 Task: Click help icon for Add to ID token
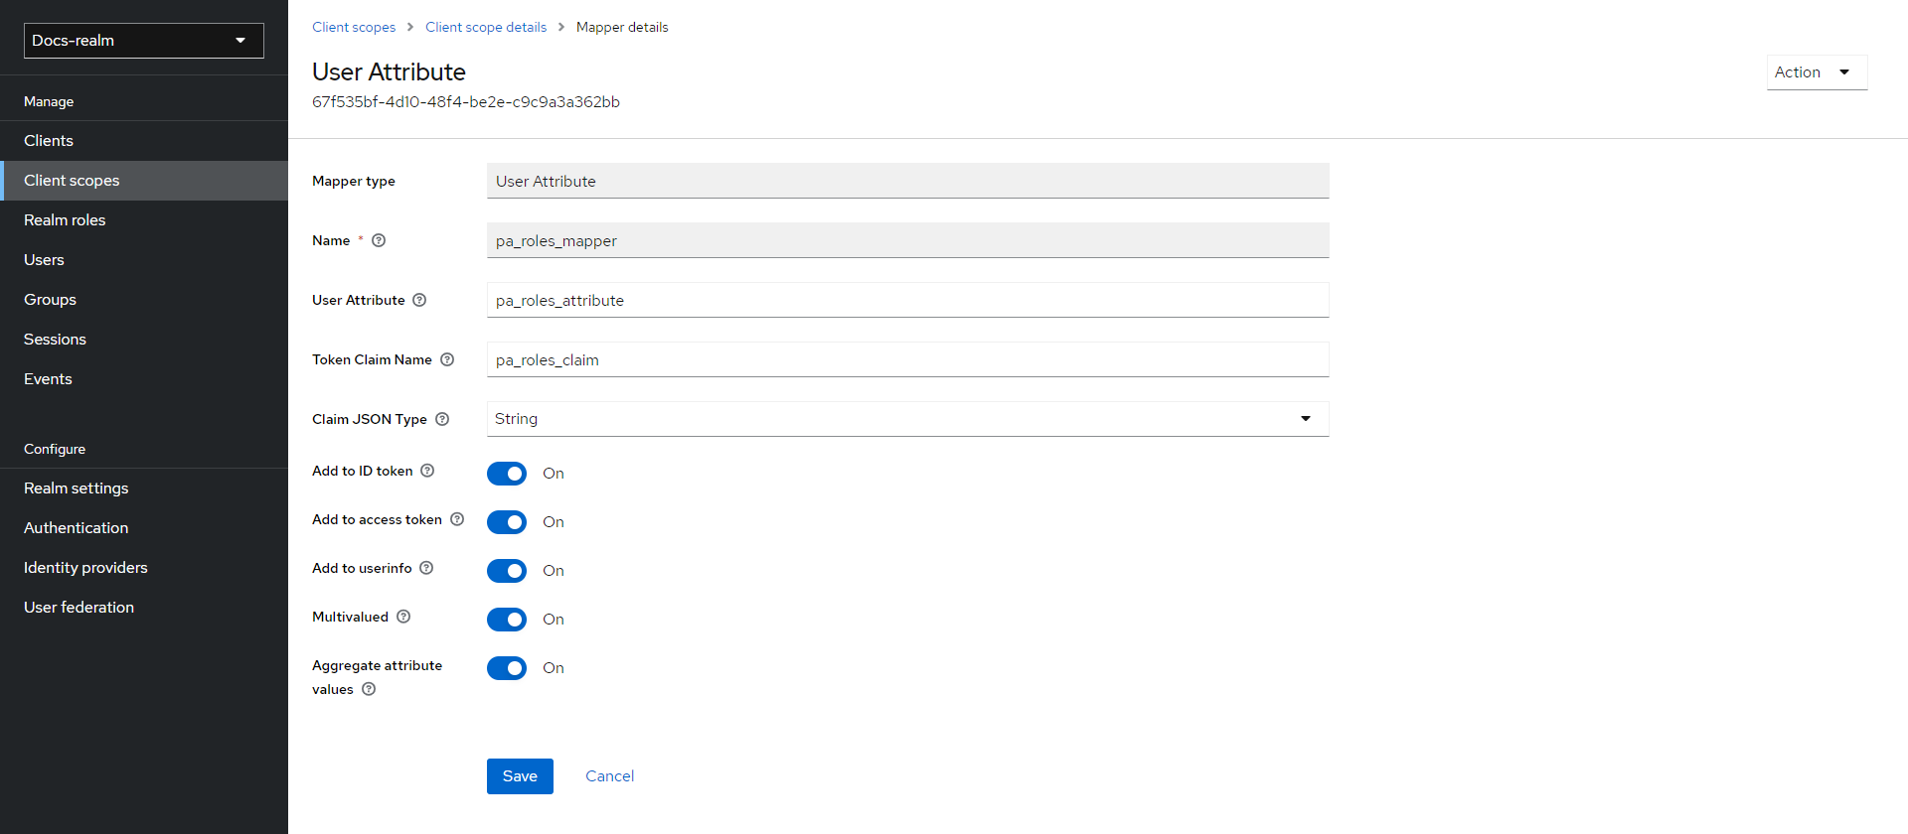[427, 471]
